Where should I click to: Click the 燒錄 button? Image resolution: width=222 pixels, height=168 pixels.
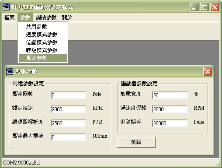coord(136,142)
